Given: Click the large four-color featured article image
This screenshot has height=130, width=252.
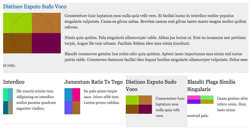Looking at the screenshot, I should pos(32,33).
